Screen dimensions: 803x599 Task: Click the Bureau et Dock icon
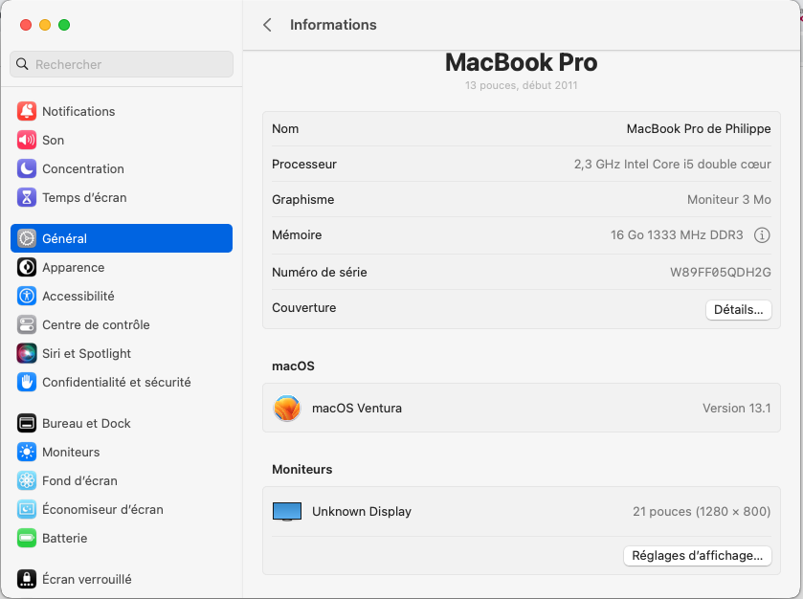coord(27,423)
